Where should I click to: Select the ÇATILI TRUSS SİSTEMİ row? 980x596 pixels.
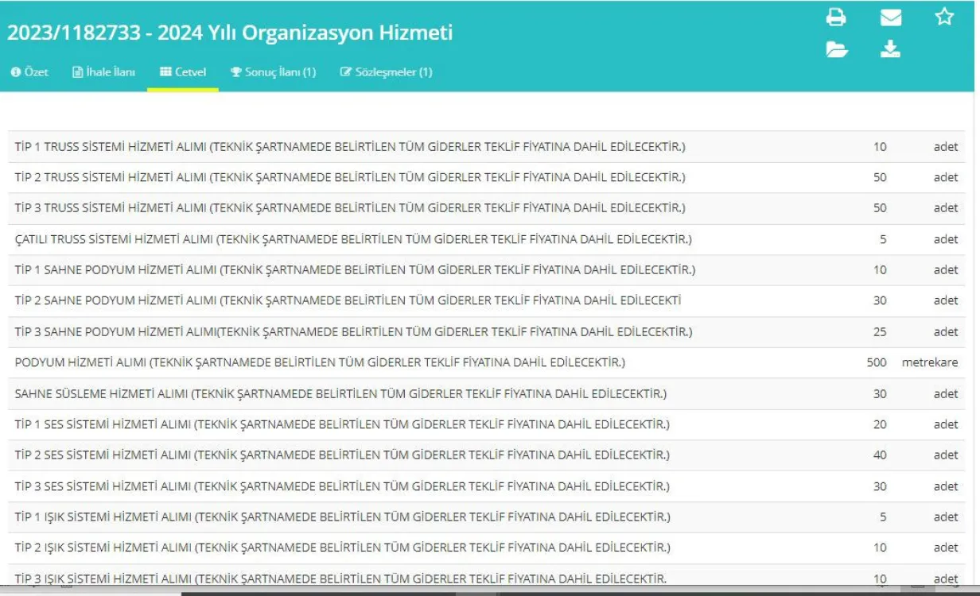[x=353, y=239]
